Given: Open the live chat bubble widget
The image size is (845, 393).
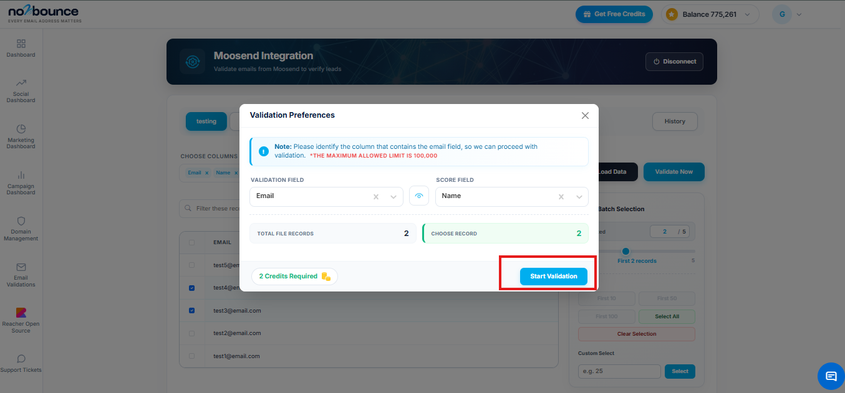Looking at the screenshot, I should [831, 376].
